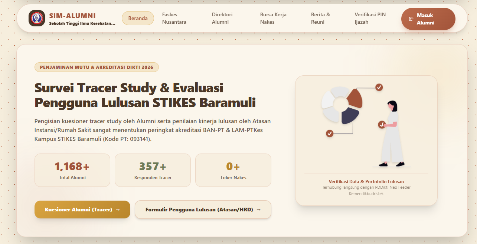Open Verifikasi PIN Ijazah menu

[370, 18]
